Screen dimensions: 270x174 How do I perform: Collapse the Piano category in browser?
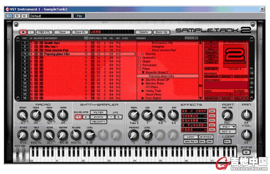140,69
